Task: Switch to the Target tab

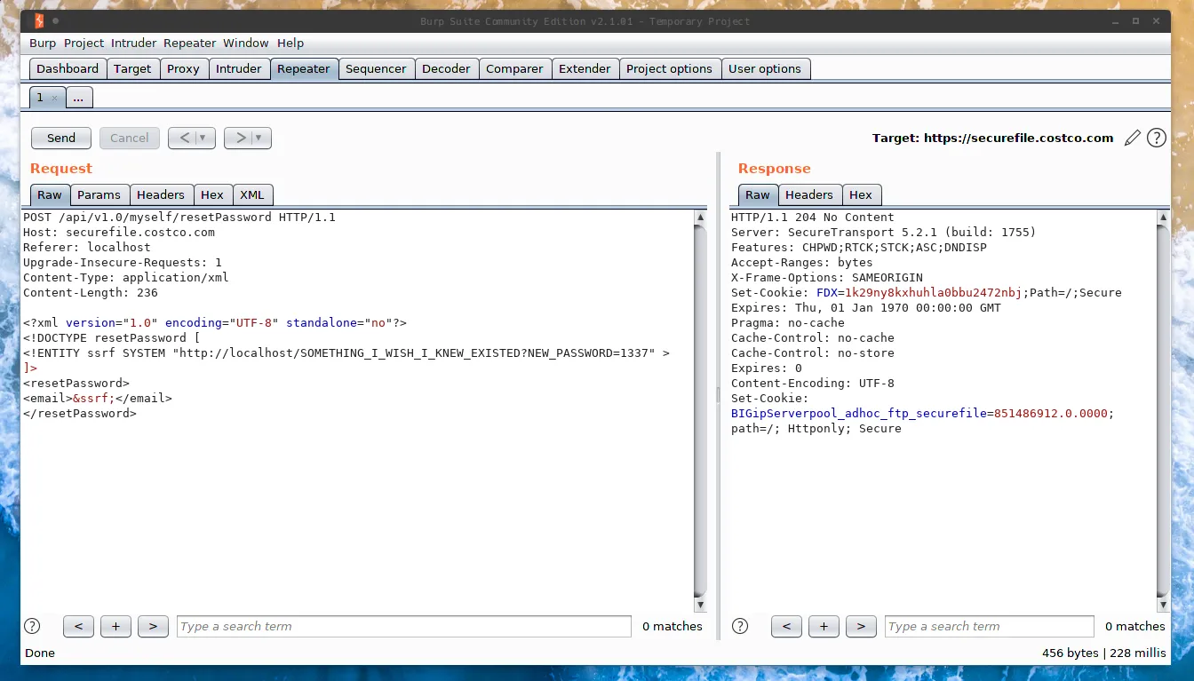Action: click(x=132, y=68)
